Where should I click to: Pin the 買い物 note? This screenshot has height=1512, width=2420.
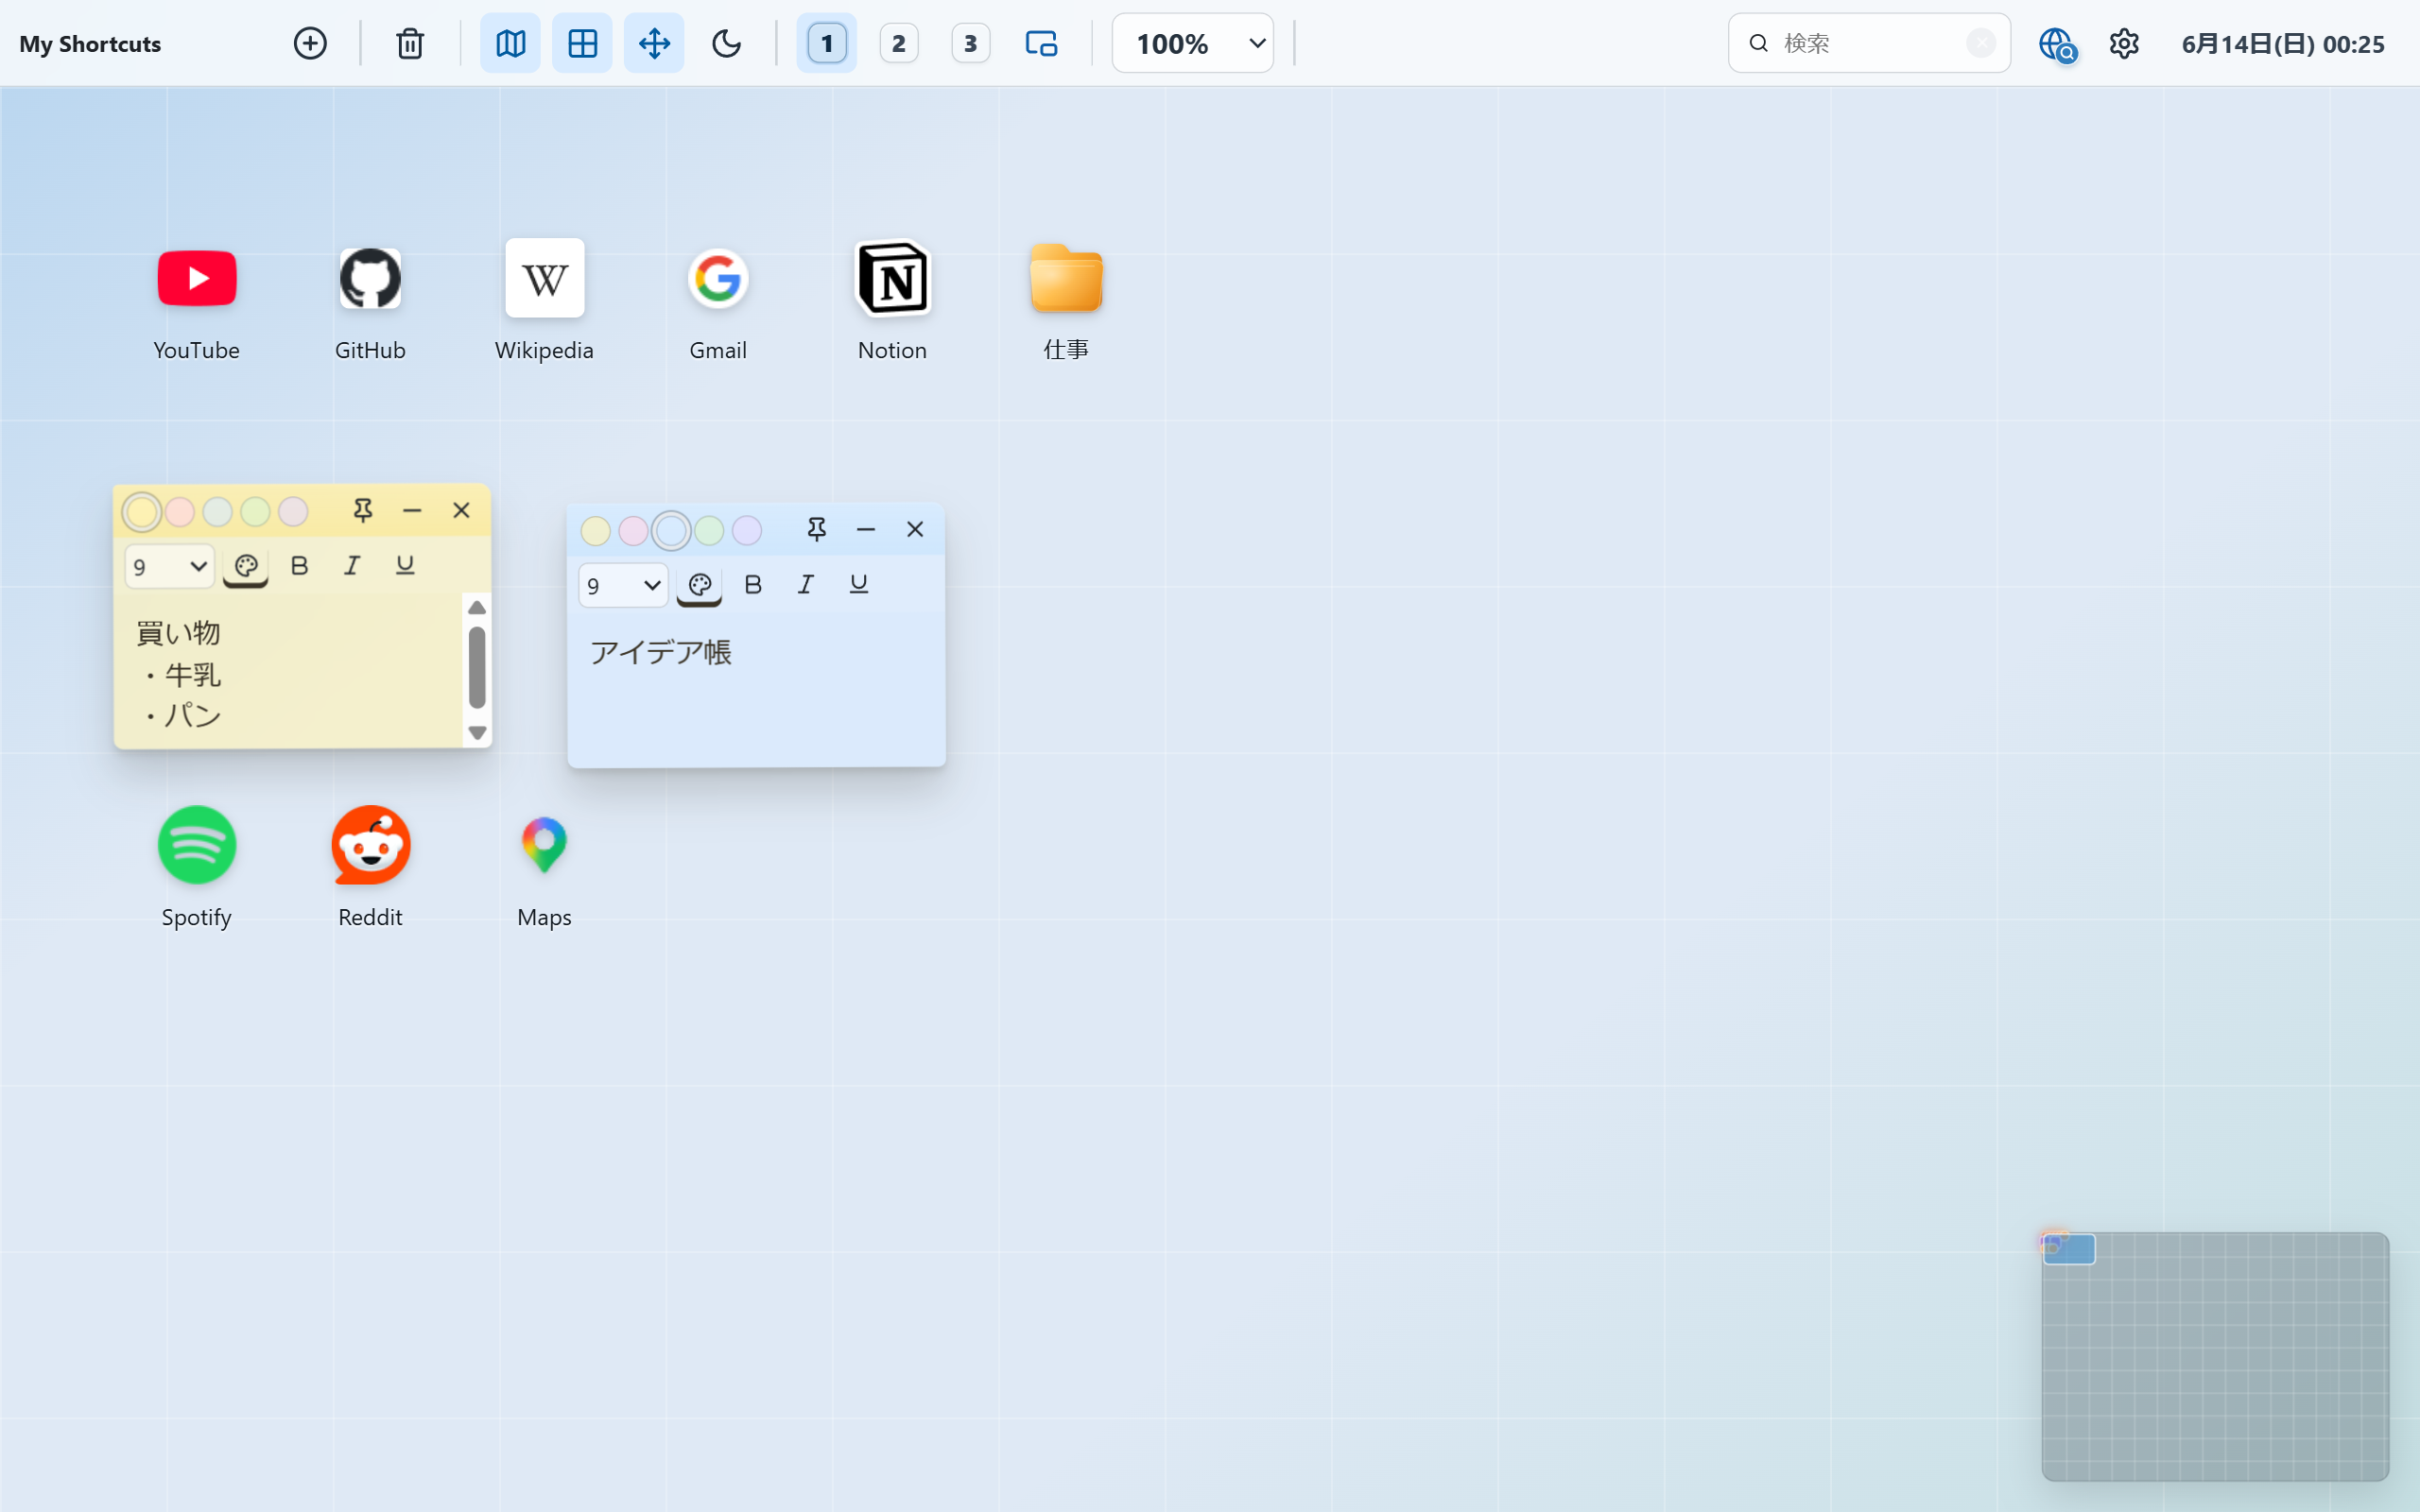coord(363,511)
